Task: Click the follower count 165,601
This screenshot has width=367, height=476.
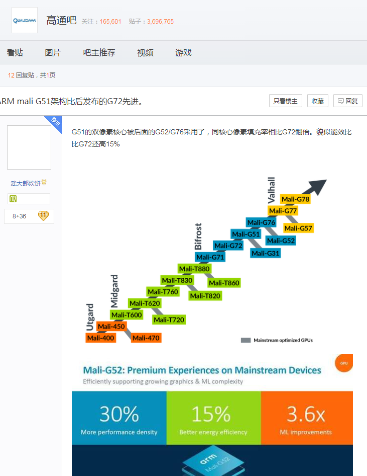Action: [x=110, y=22]
